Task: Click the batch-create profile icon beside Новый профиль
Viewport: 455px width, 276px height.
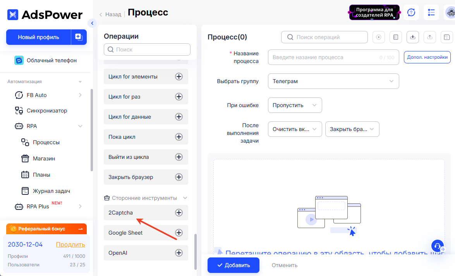Action: [x=79, y=37]
